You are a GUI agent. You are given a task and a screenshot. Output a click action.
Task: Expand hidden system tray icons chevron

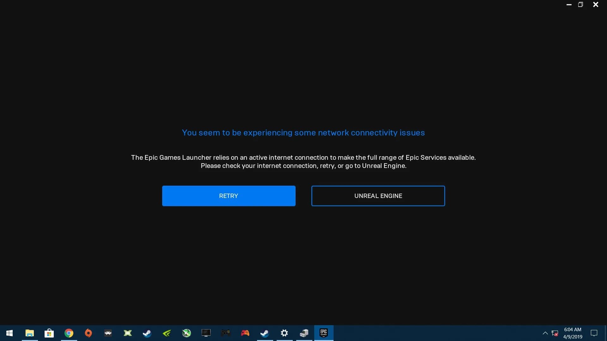[545, 333]
